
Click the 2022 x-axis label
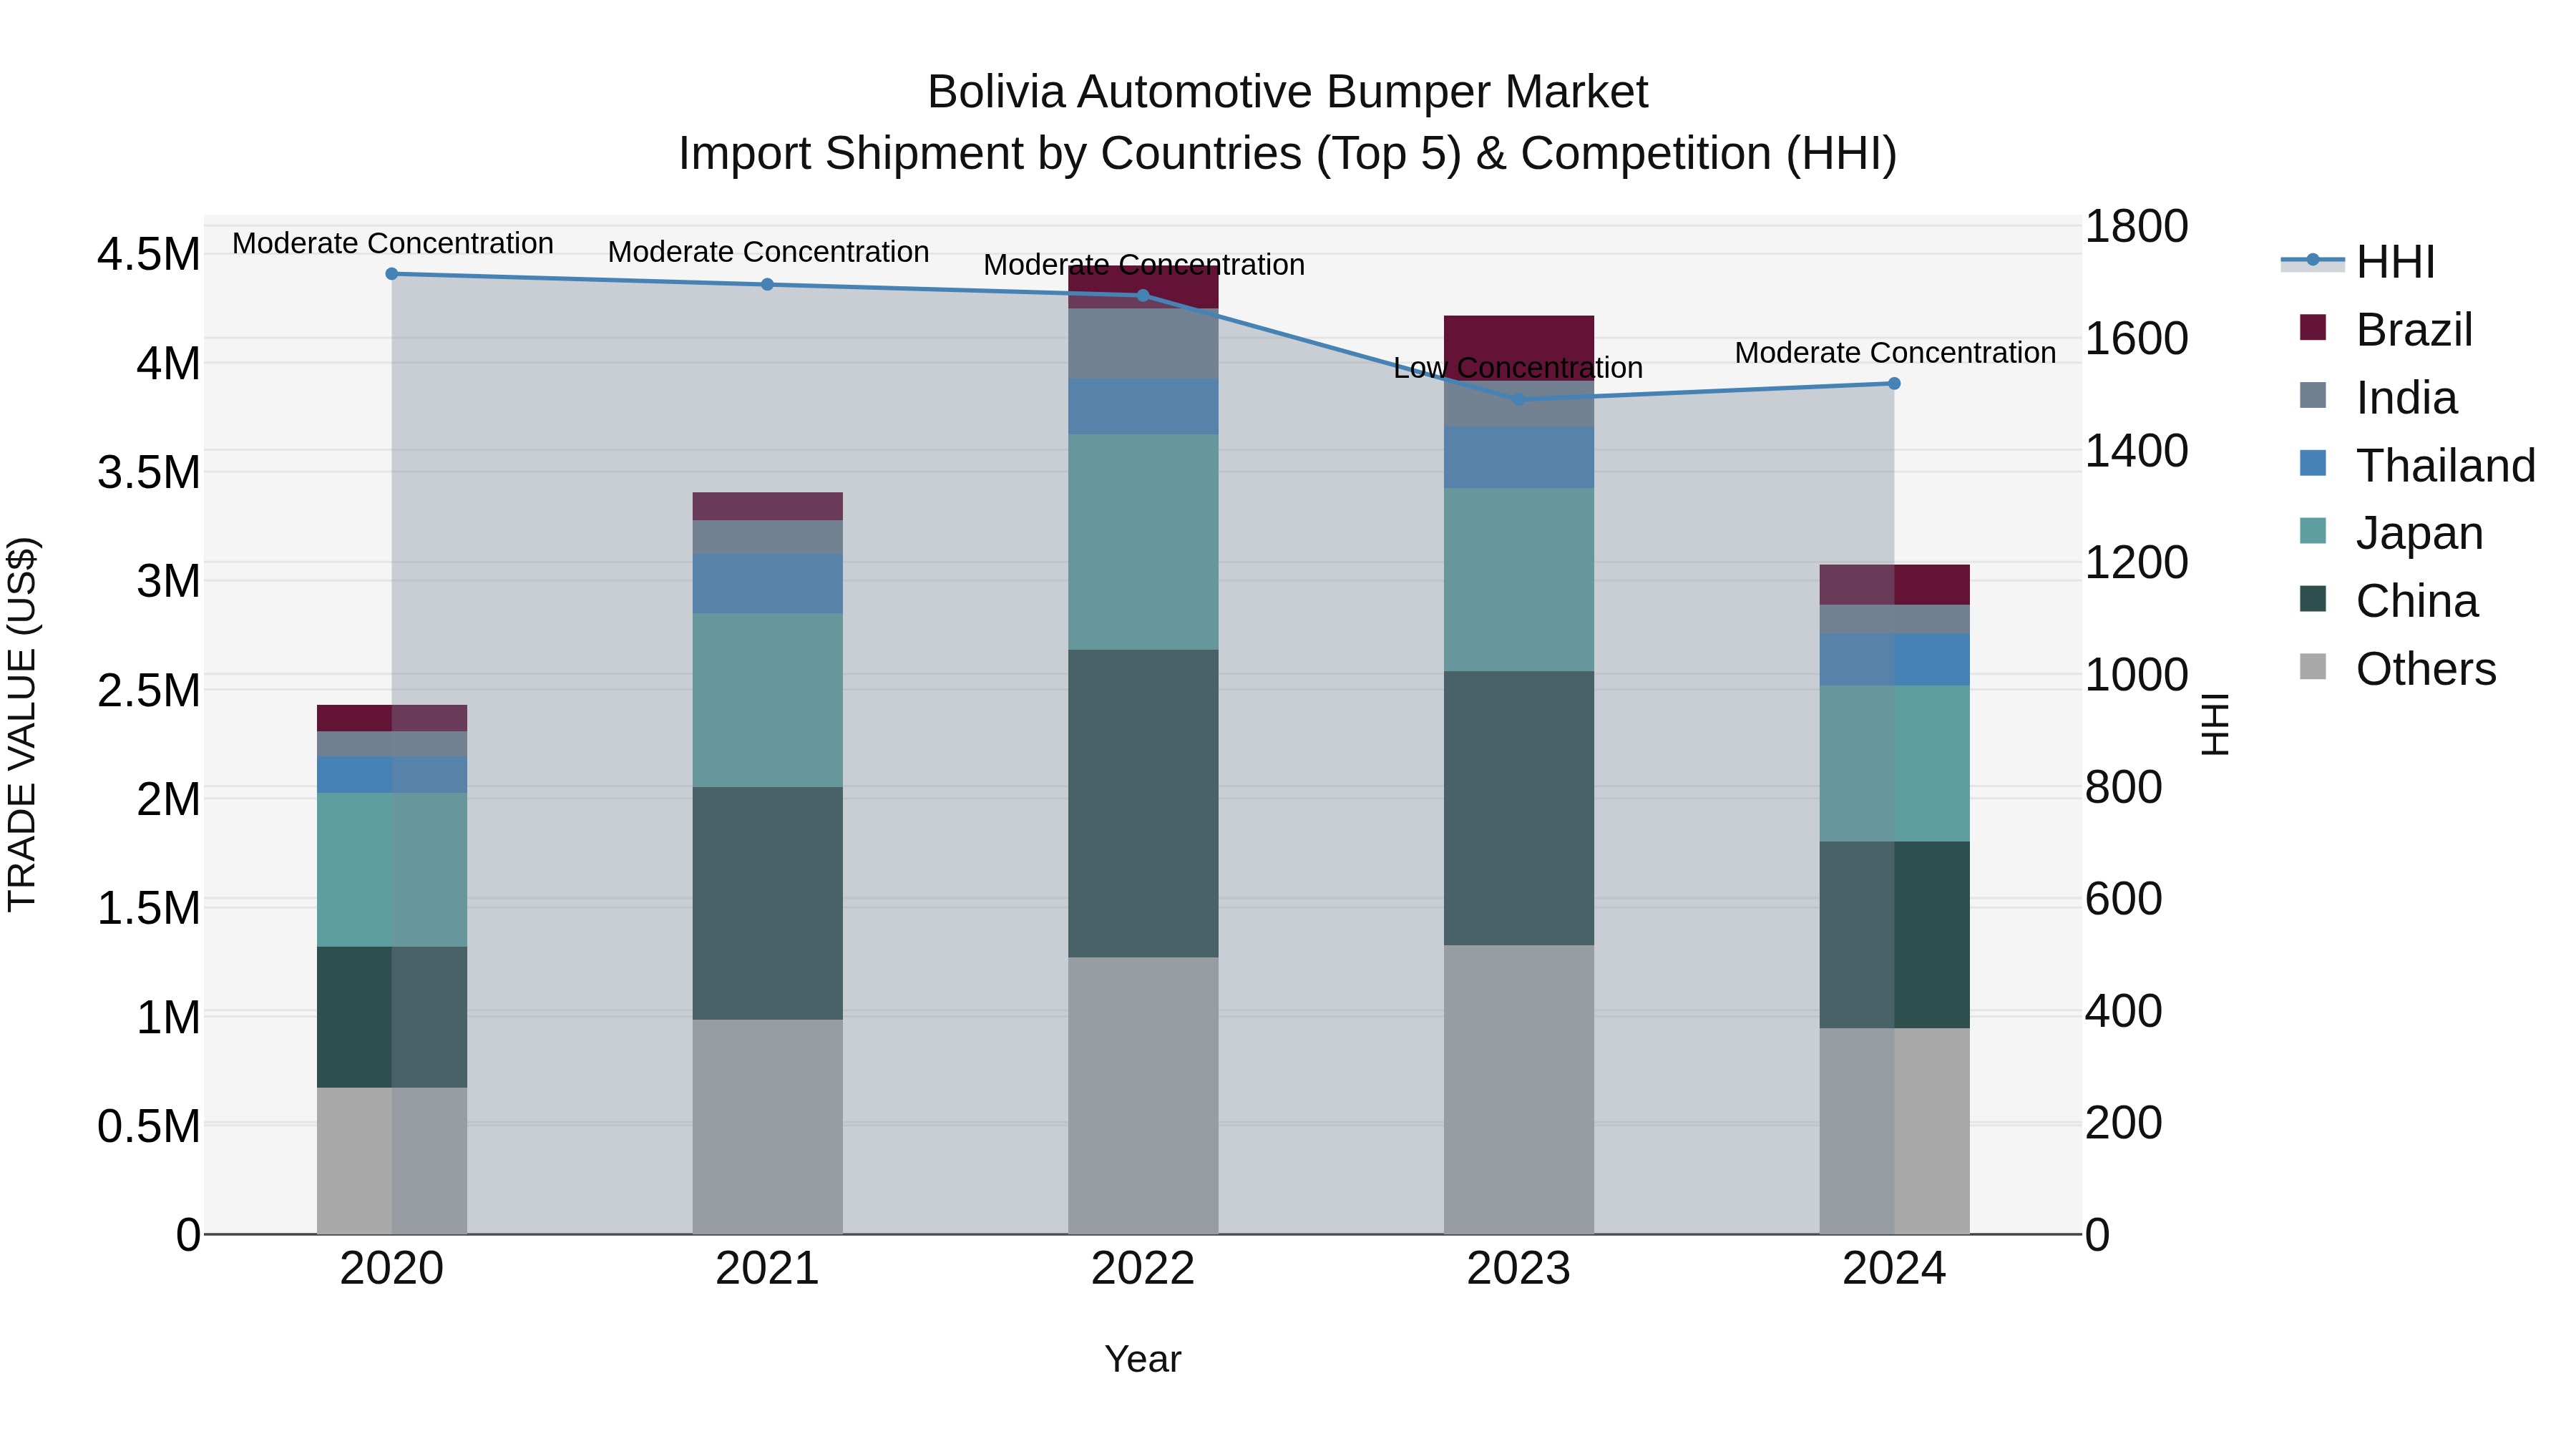click(x=1143, y=1269)
